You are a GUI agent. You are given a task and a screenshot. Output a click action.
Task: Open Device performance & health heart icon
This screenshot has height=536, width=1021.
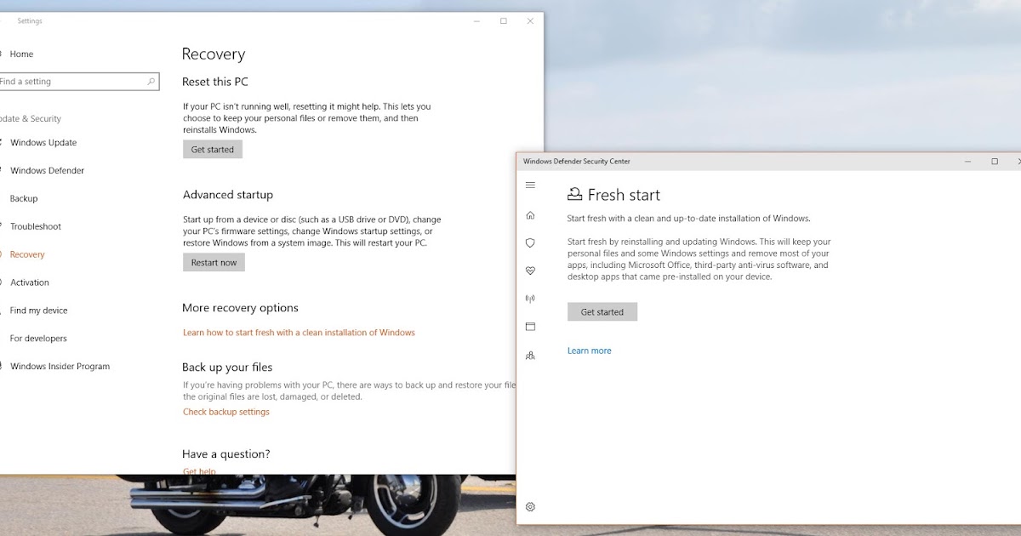[530, 271]
